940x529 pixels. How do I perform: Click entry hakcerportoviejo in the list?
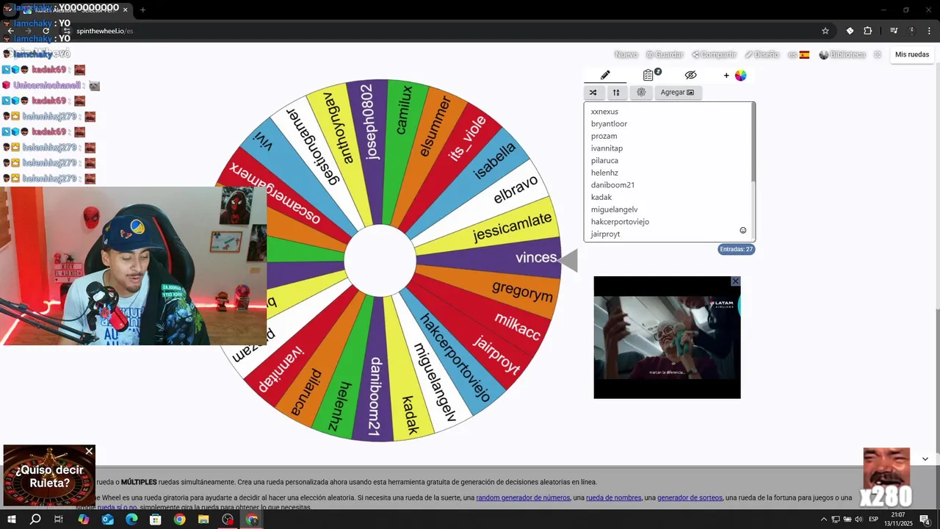(620, 221)
